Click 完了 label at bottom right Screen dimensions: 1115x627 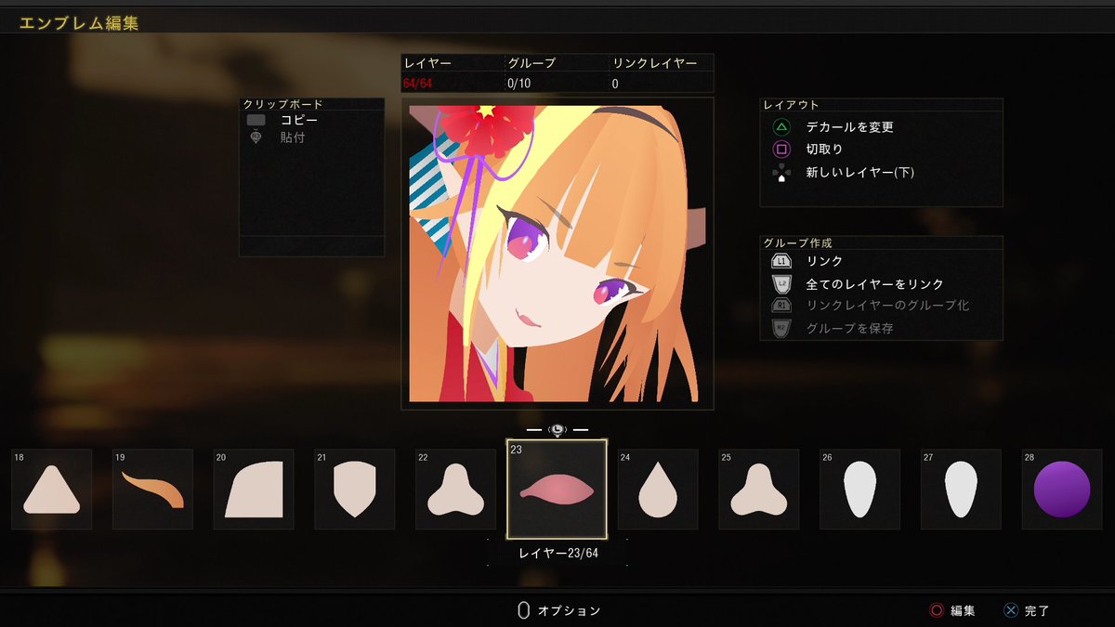point(1037,610)
